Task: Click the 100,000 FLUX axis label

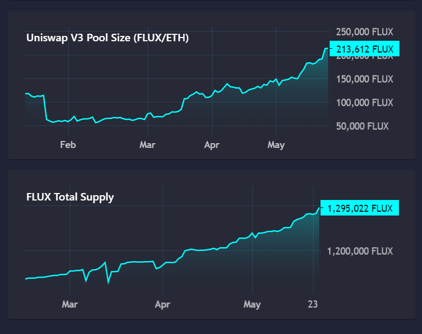Action: 365,102
